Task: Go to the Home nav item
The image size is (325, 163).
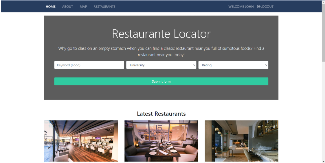Action: click(51, 7)
